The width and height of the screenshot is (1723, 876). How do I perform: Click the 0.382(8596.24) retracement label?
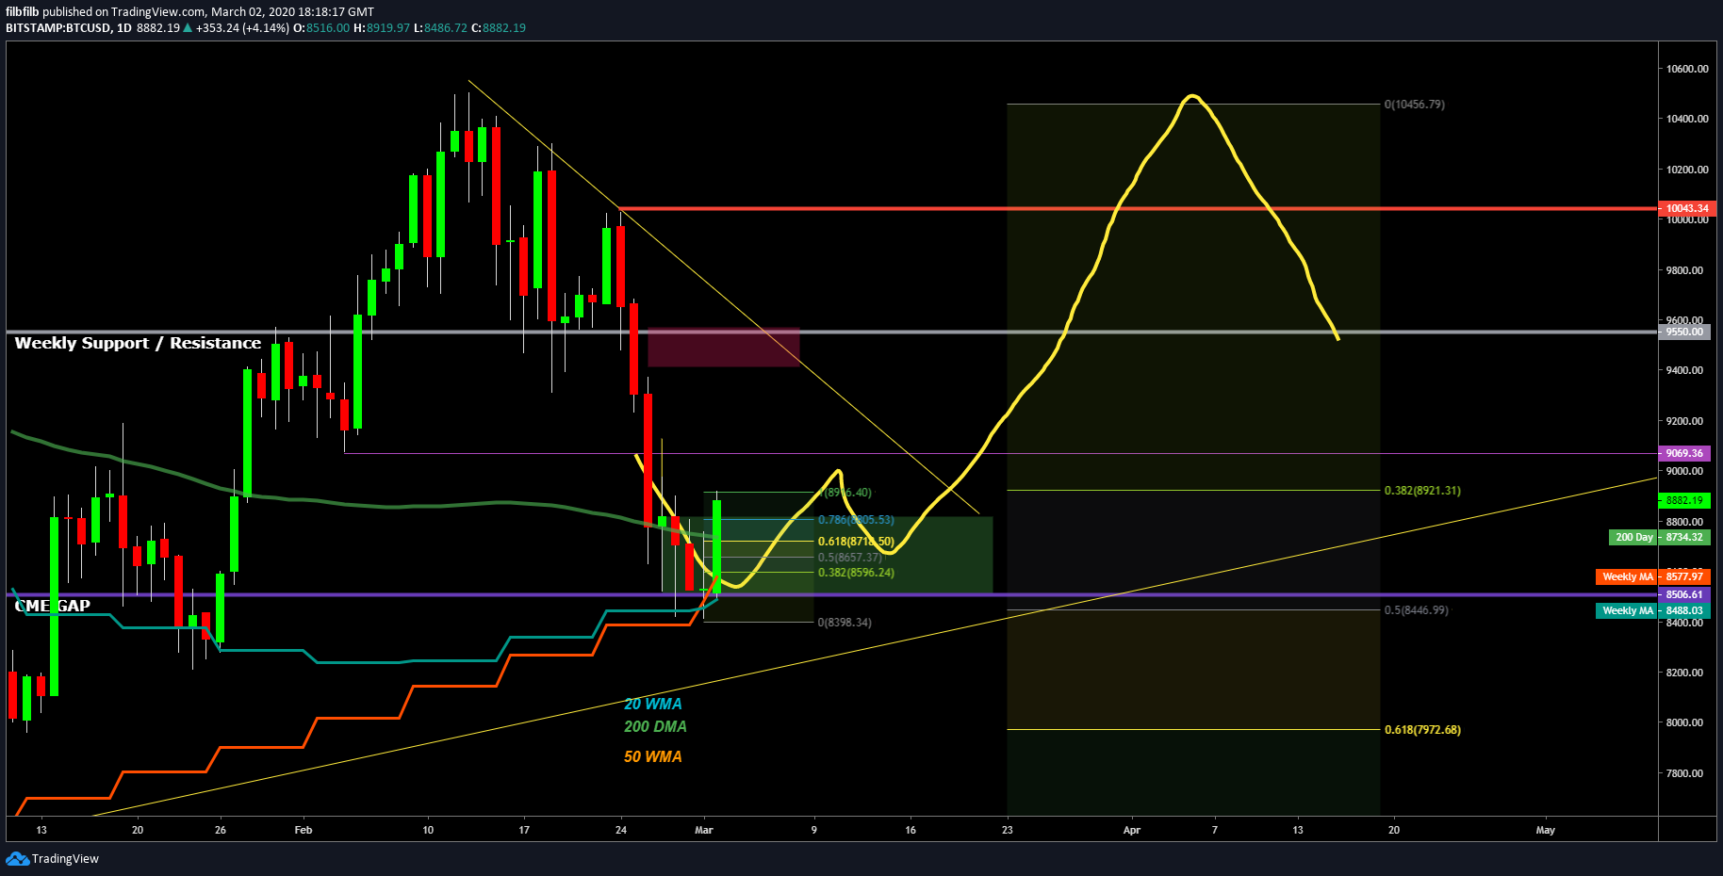point(856,573)
